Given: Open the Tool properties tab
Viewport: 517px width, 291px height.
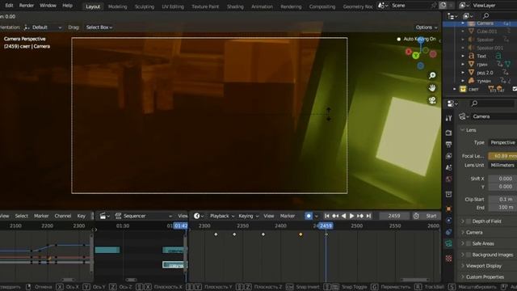Looking at the screenshot, I should point(448,118).
